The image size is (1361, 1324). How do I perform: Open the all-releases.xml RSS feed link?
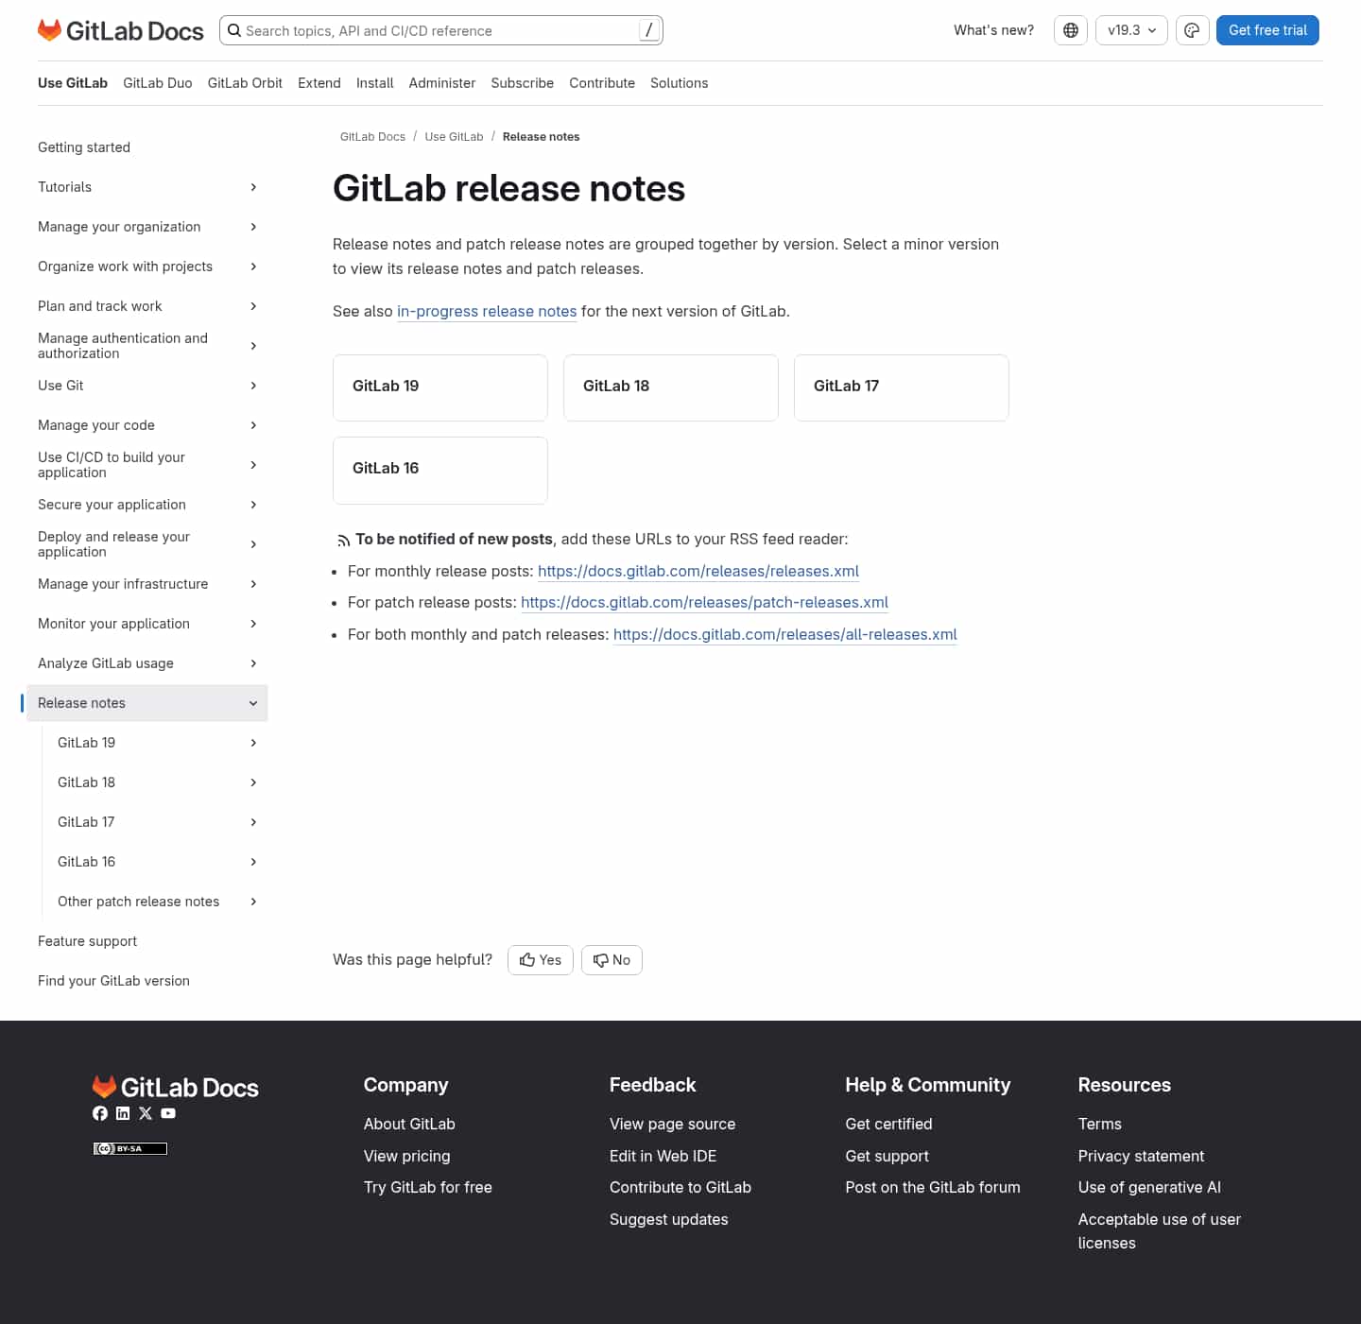tap(785, 634)
